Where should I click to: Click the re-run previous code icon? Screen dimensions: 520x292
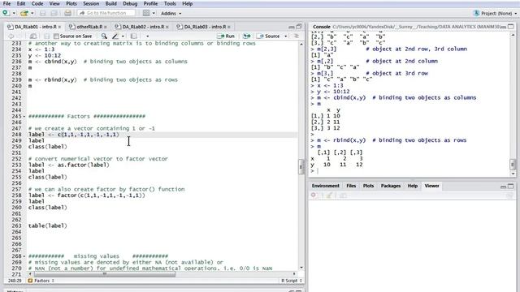246,36
